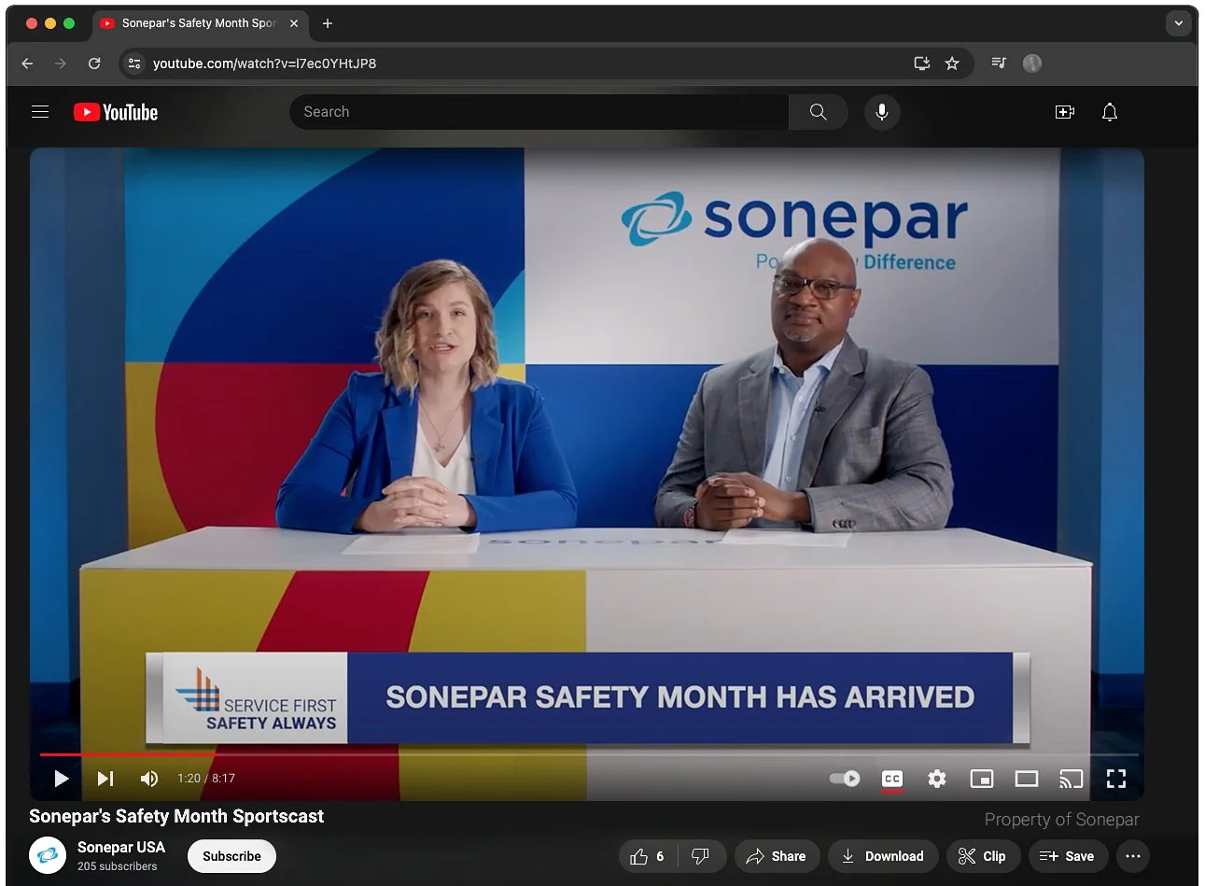Viewport: 1205px width, 886px height.
Task: Go back in the browser
Action: [x=27, y=63]
